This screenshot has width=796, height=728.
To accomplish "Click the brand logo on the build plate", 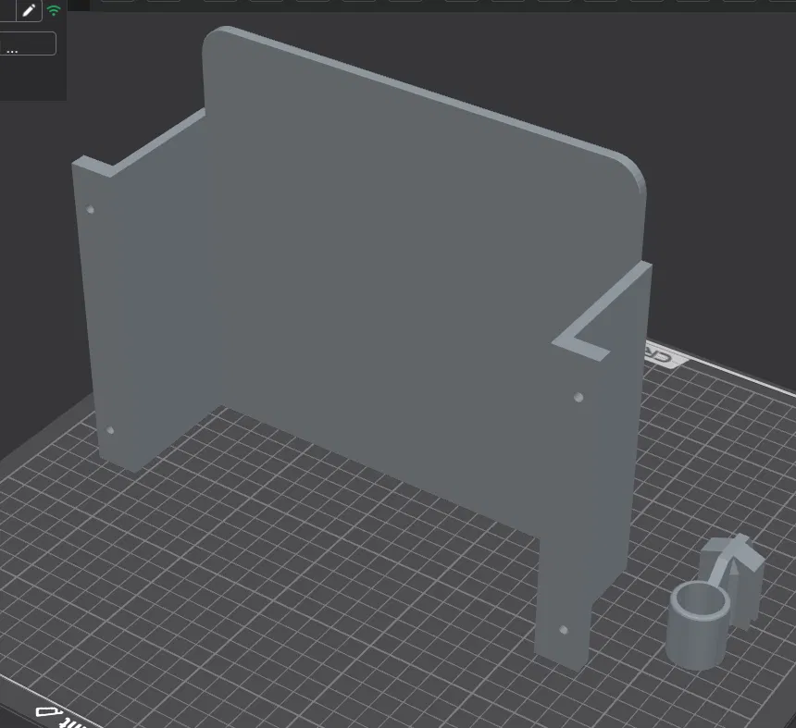I will 665,353.
